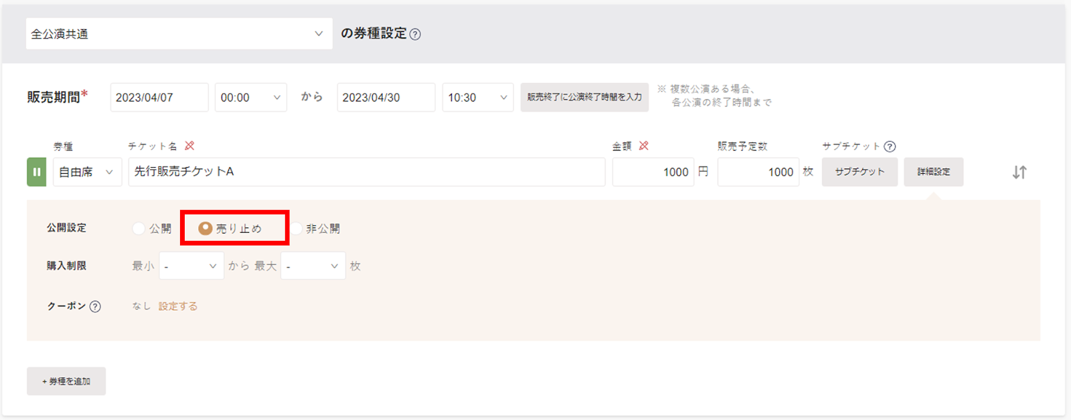The image size is (1071, 420).
Task: Select the 非公開 radio button
Action: (x=297, y=229)
